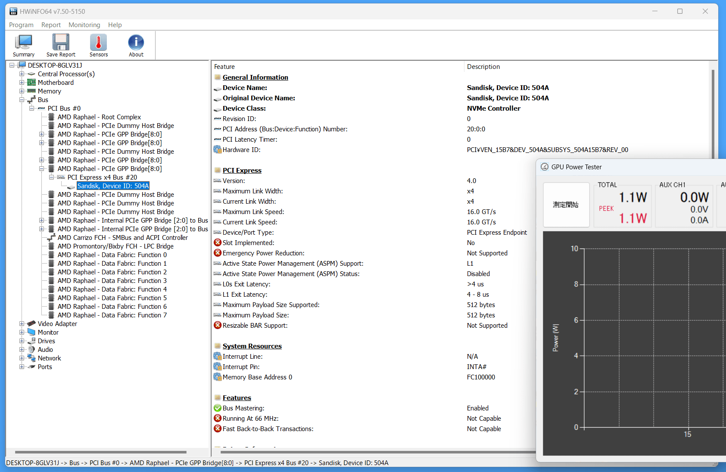Click the Save Report floppy icon
Image resolution: width=726 pixels, height=472 pixels.
pos(61,42)
